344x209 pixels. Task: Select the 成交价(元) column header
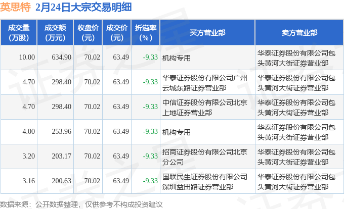(x=117, y=33)
